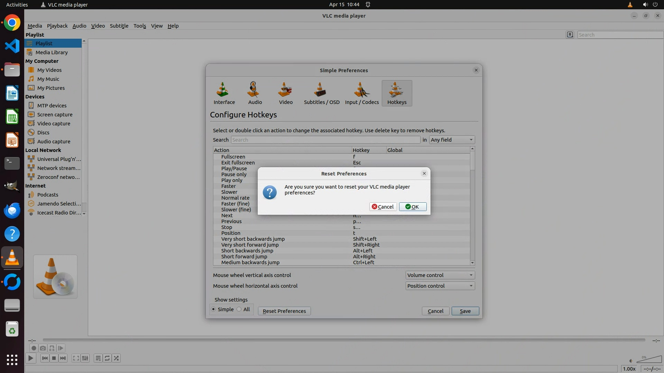
Task: Expand the Volume control wheel dropdown
Action: (x=440, y=275)
